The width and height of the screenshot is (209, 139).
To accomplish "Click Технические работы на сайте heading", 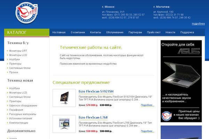I will point(91,47).
